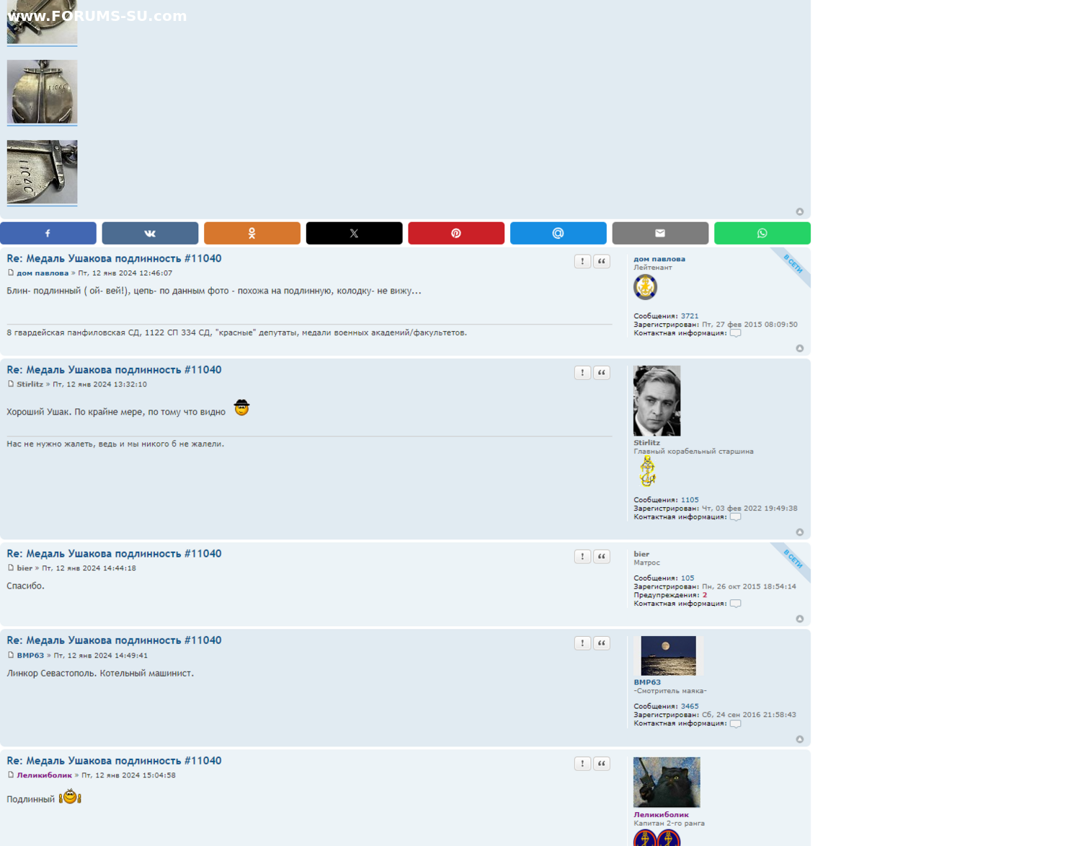Share the topic on X (Twitter)
The width and height of the screenshot is (1081, 846).
point(354,233)
